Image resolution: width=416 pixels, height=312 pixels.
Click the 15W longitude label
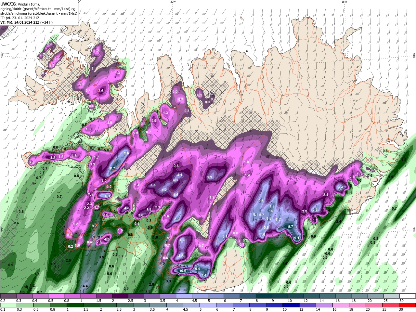(x=344, y=2)
